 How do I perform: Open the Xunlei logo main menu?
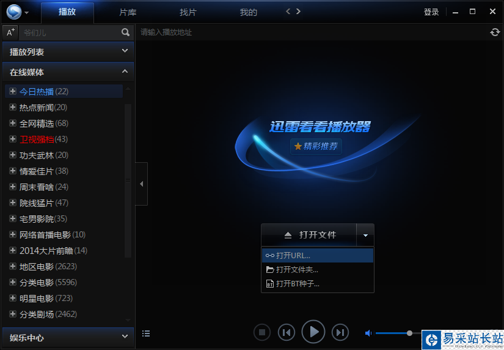click(17, 12)
